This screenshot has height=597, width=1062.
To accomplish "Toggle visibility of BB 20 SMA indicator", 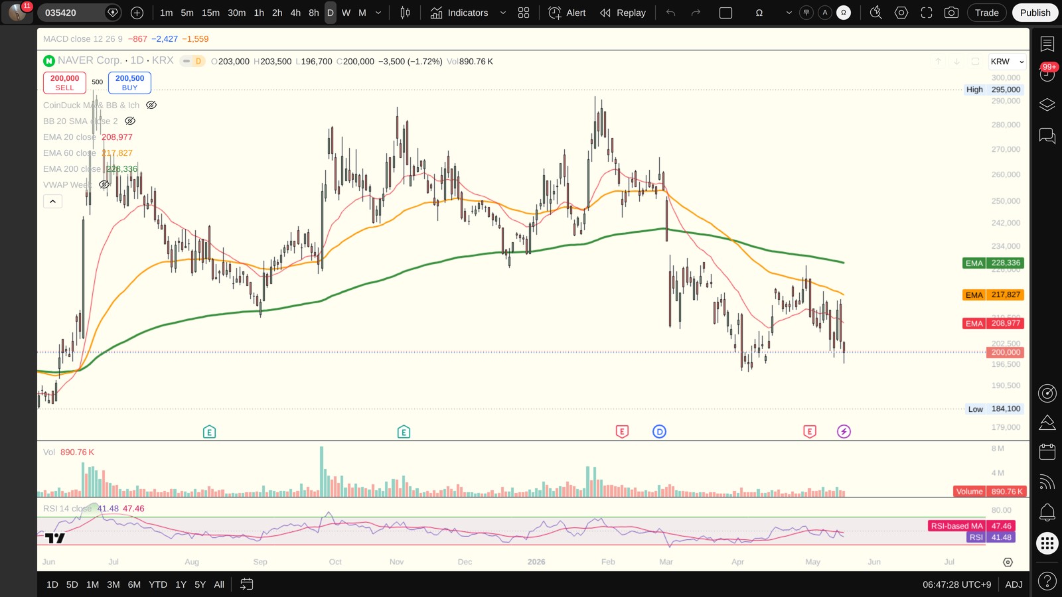I will tap(130, 121).
